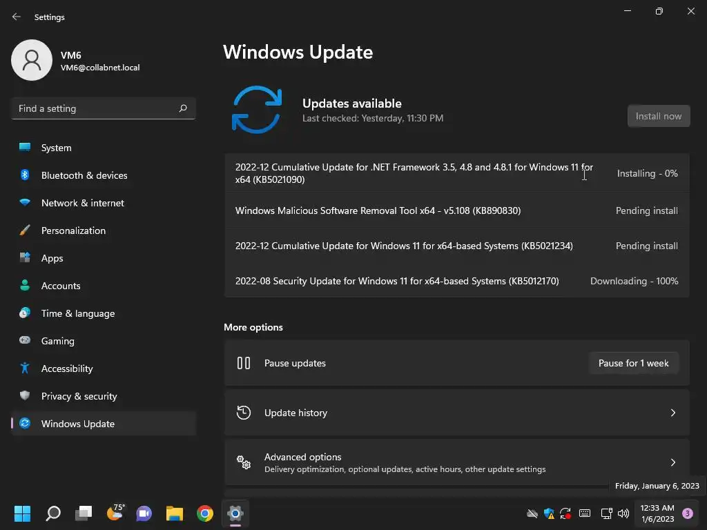The image size is (707, 530).
Task: Click the Accounts person icon
Action: [25, 285]
